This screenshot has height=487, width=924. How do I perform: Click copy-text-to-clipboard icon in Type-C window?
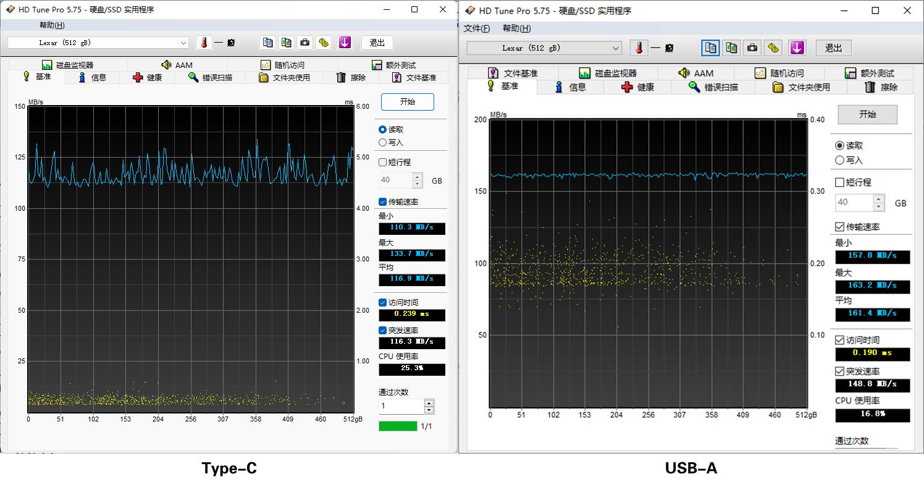click(x=267, y=43)
